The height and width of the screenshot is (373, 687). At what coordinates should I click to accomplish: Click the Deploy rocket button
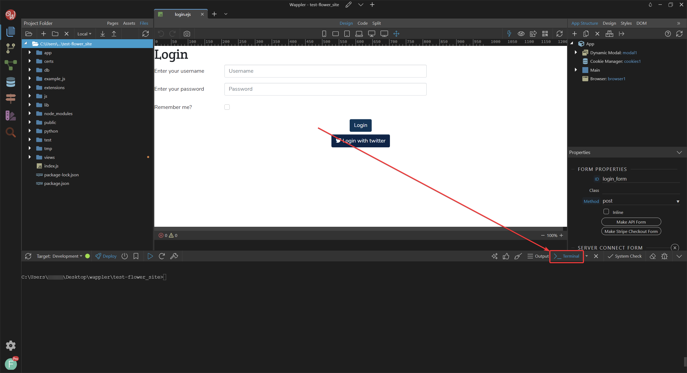(106, 256)
